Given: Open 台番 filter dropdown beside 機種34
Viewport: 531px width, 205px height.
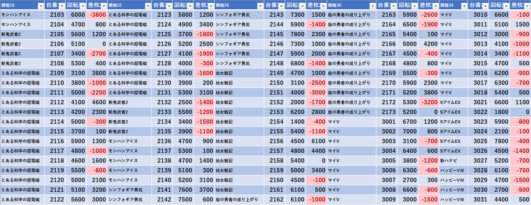Looking at the screenshot, I should click(x=485, y=6).
